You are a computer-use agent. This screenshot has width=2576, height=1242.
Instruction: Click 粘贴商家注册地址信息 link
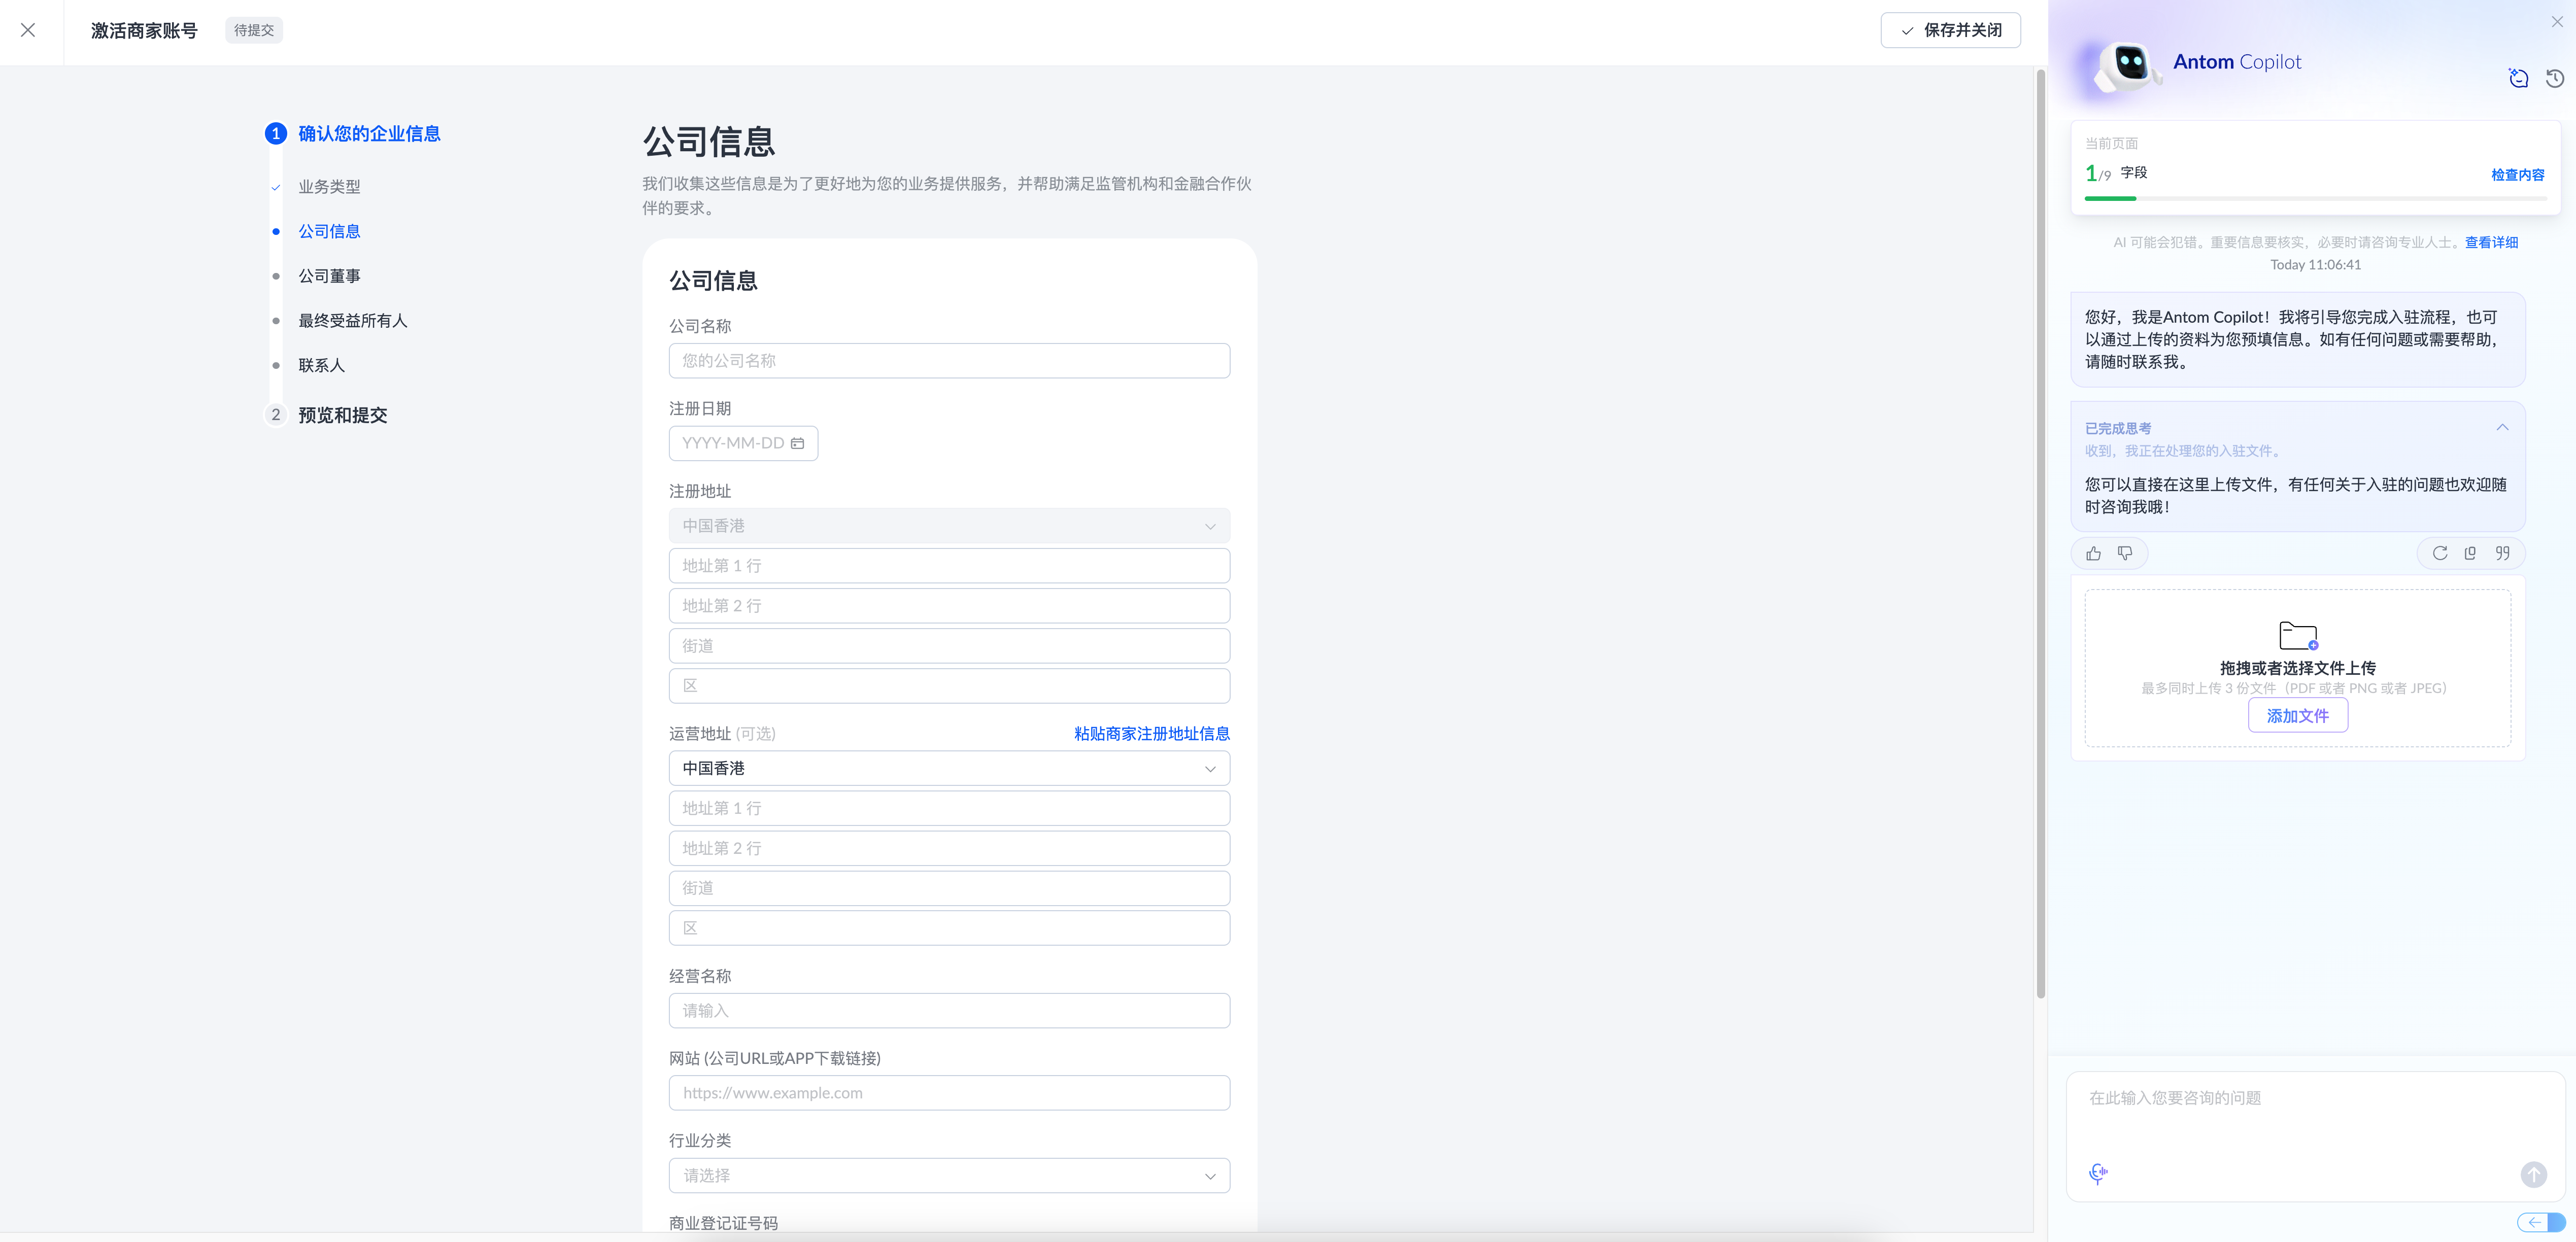click(1151, 733)
